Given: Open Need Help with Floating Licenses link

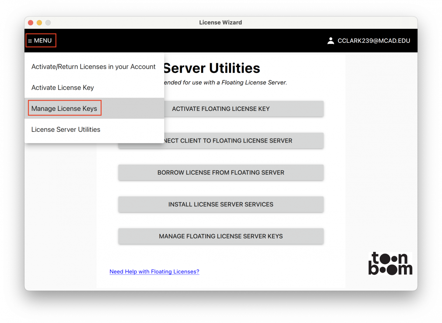Looking at the screenshot, I should (154, 271).
